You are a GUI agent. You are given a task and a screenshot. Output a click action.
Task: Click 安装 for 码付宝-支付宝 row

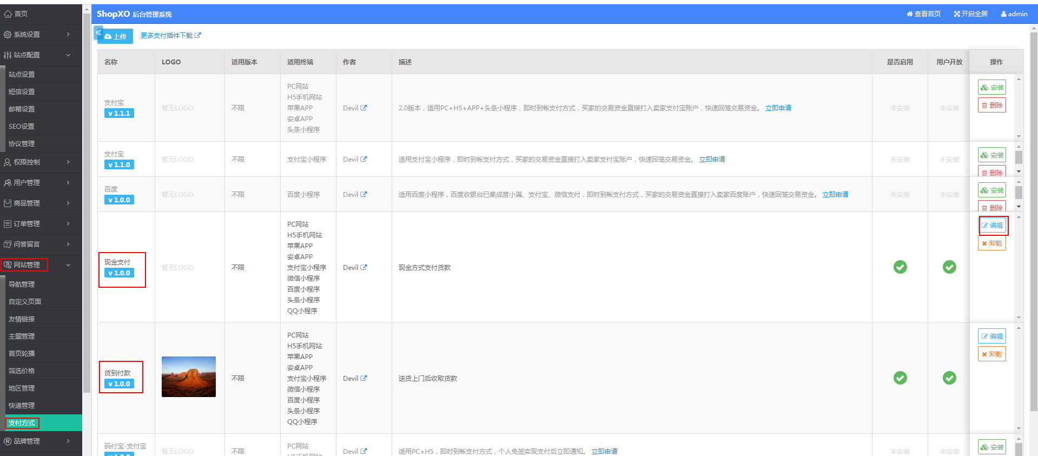pyautogui.click(x=992, y=447)
